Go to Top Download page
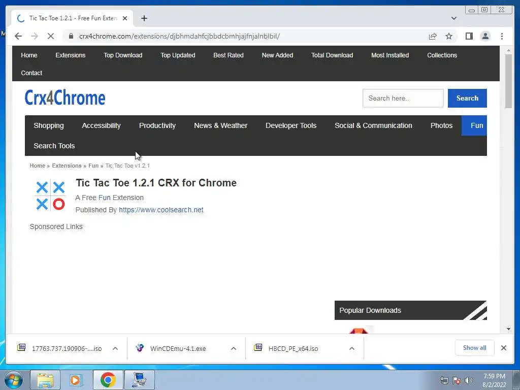This screenshot has height=390, width=520. [123, 55]
